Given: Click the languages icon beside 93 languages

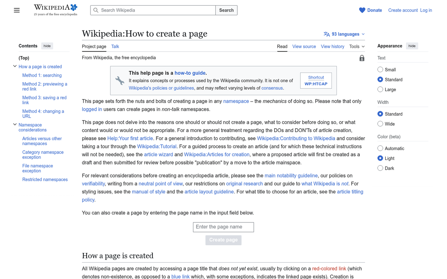Looking at the screenshot, I should 326,34.
